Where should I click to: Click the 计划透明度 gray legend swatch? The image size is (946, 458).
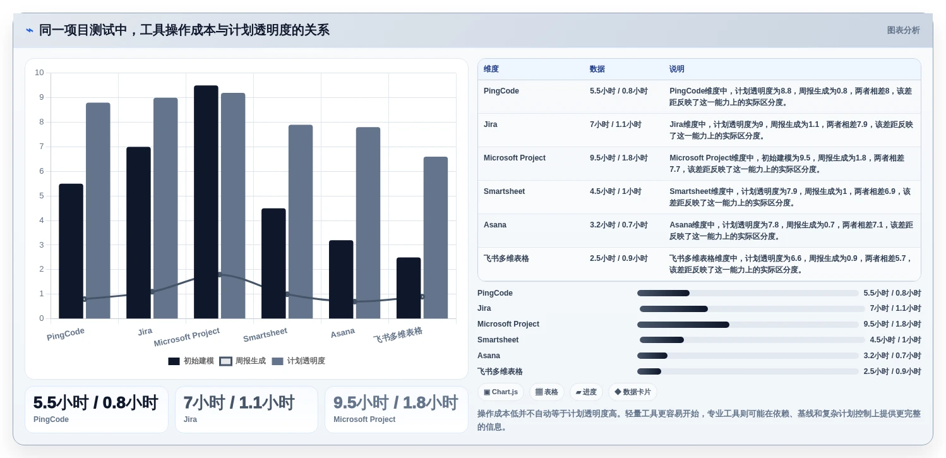(x=277, y=361)
